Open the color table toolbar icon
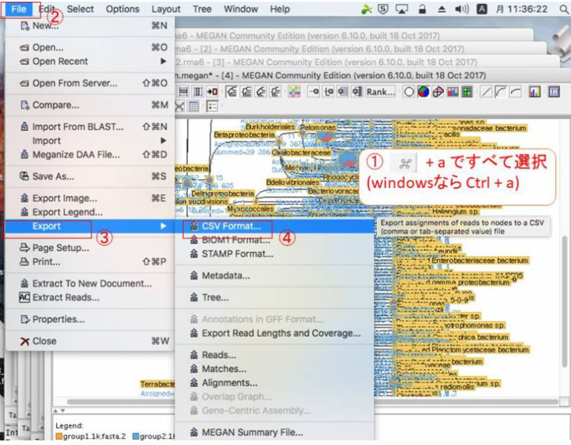The height and width of the screenshot is (445, 571). point(294,92)
